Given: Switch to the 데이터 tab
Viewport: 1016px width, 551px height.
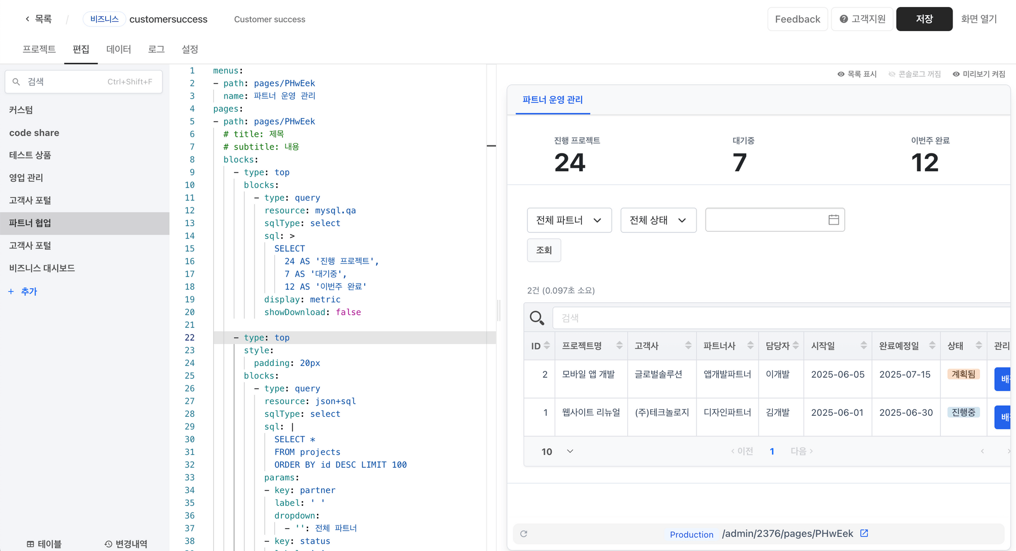Looking at the screenshot, I should pos(118,49).
